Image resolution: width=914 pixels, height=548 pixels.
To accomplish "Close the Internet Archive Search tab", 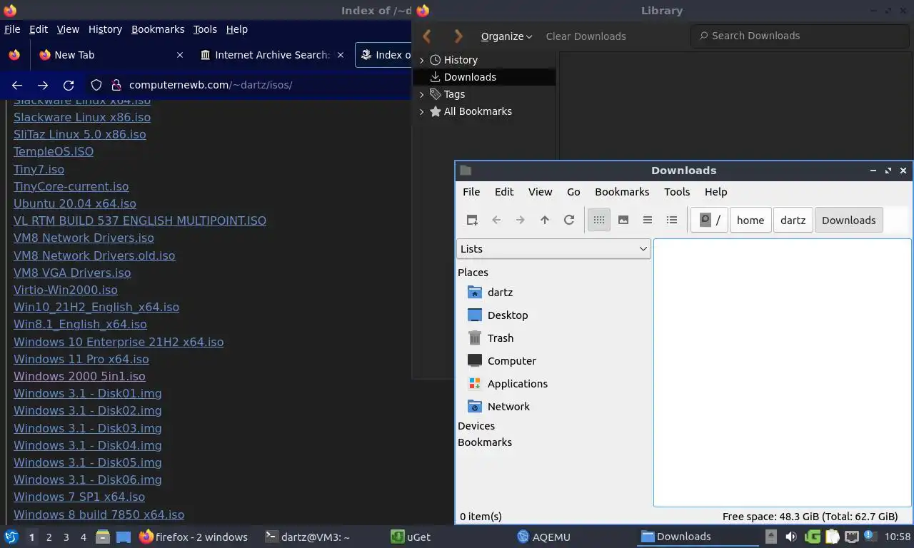I will click(x=341, y=55).
